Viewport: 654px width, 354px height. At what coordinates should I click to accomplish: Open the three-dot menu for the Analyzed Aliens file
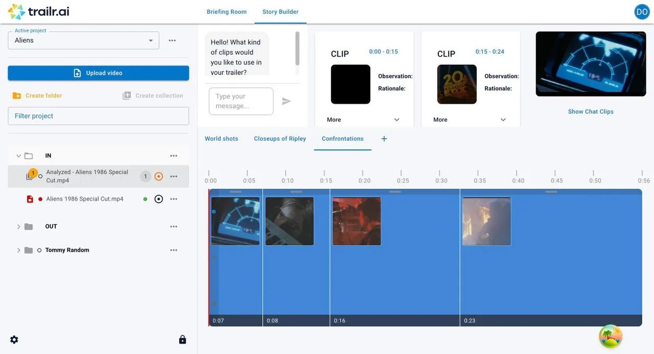(174, 176)
